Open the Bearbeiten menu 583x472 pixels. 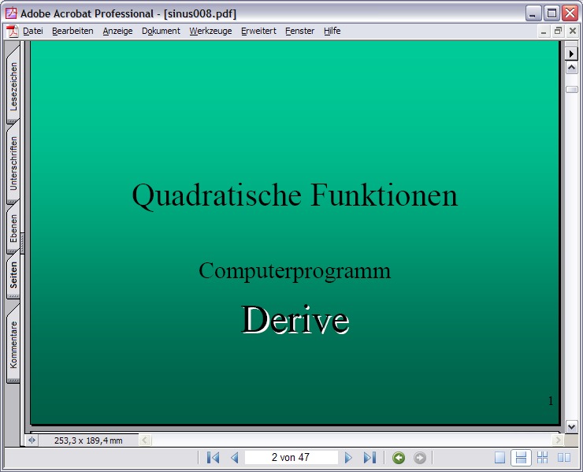point(72,31)
